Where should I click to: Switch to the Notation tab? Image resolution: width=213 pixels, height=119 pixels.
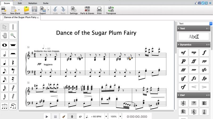pos(33,3)
